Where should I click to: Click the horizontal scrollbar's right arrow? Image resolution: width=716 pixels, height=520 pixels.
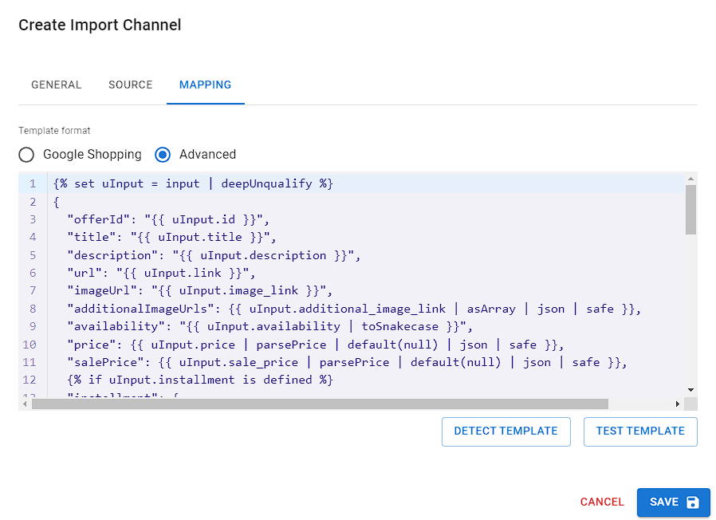[x=678, y=404]
